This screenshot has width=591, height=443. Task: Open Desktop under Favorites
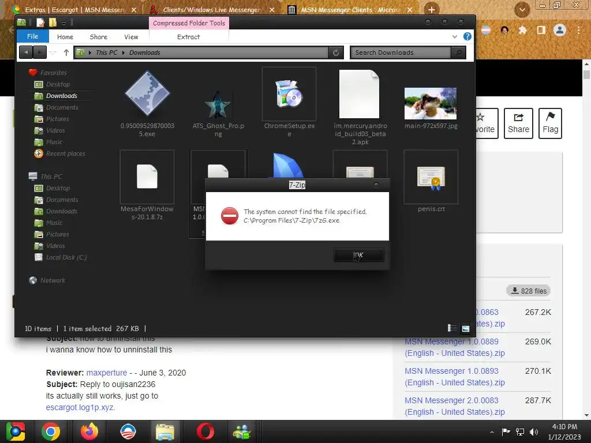point(58,84)
